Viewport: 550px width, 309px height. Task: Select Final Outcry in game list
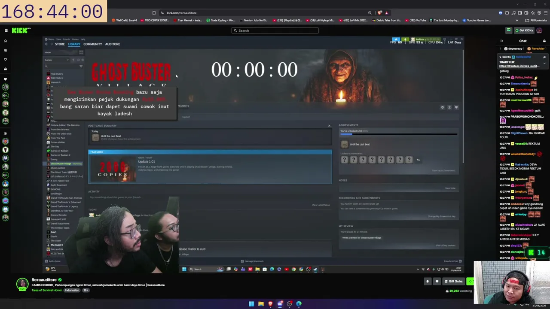pos(57,74)
